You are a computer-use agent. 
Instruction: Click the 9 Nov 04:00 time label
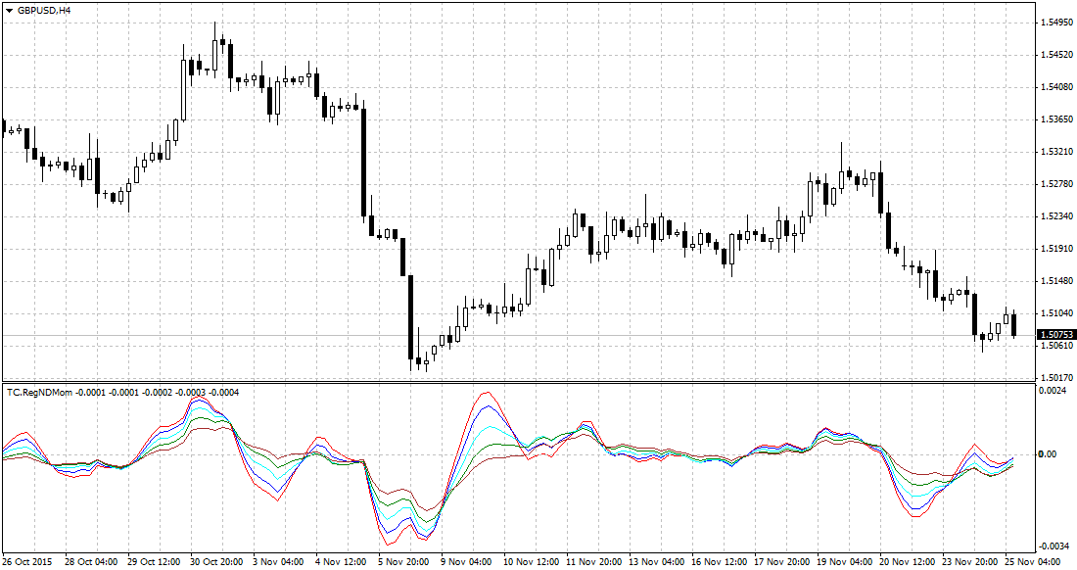[466, 562]
